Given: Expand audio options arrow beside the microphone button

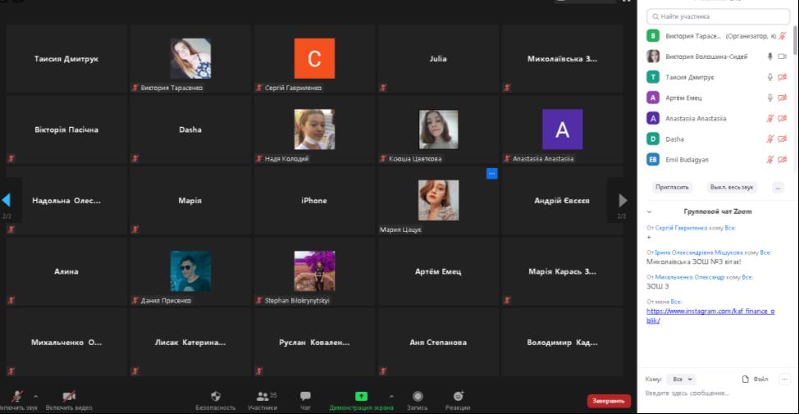Looking at the screenshot, I should [x=35, y=396].
